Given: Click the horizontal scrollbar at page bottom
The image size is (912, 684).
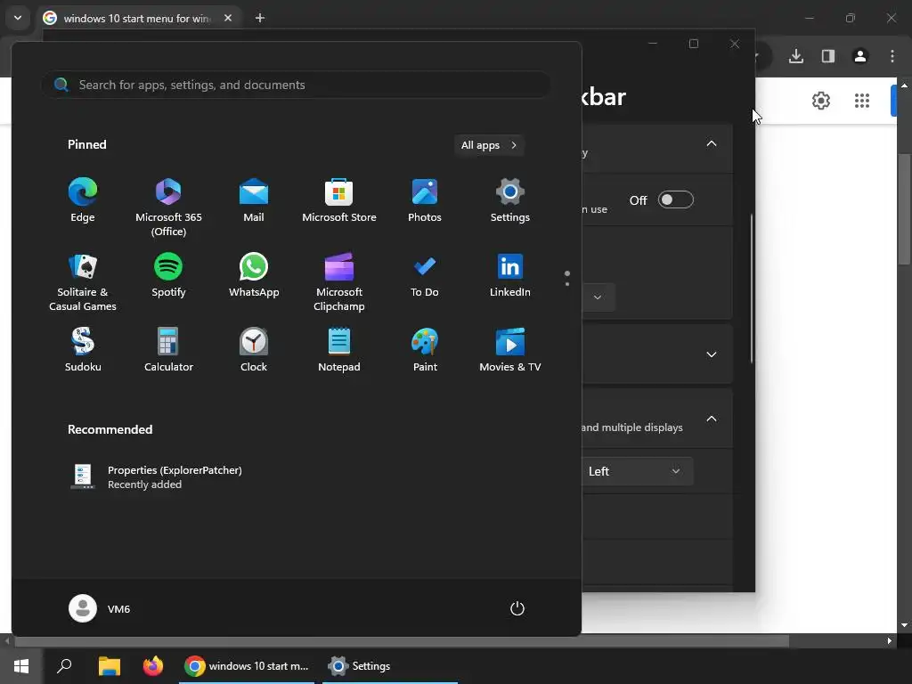Looking at the screenshot, I should pyautogui.click(x=402, y=641).
